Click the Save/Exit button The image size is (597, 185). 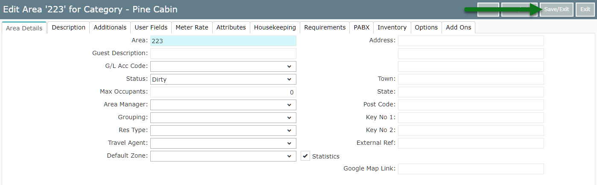pyautogui.click(x=556, y=9)
